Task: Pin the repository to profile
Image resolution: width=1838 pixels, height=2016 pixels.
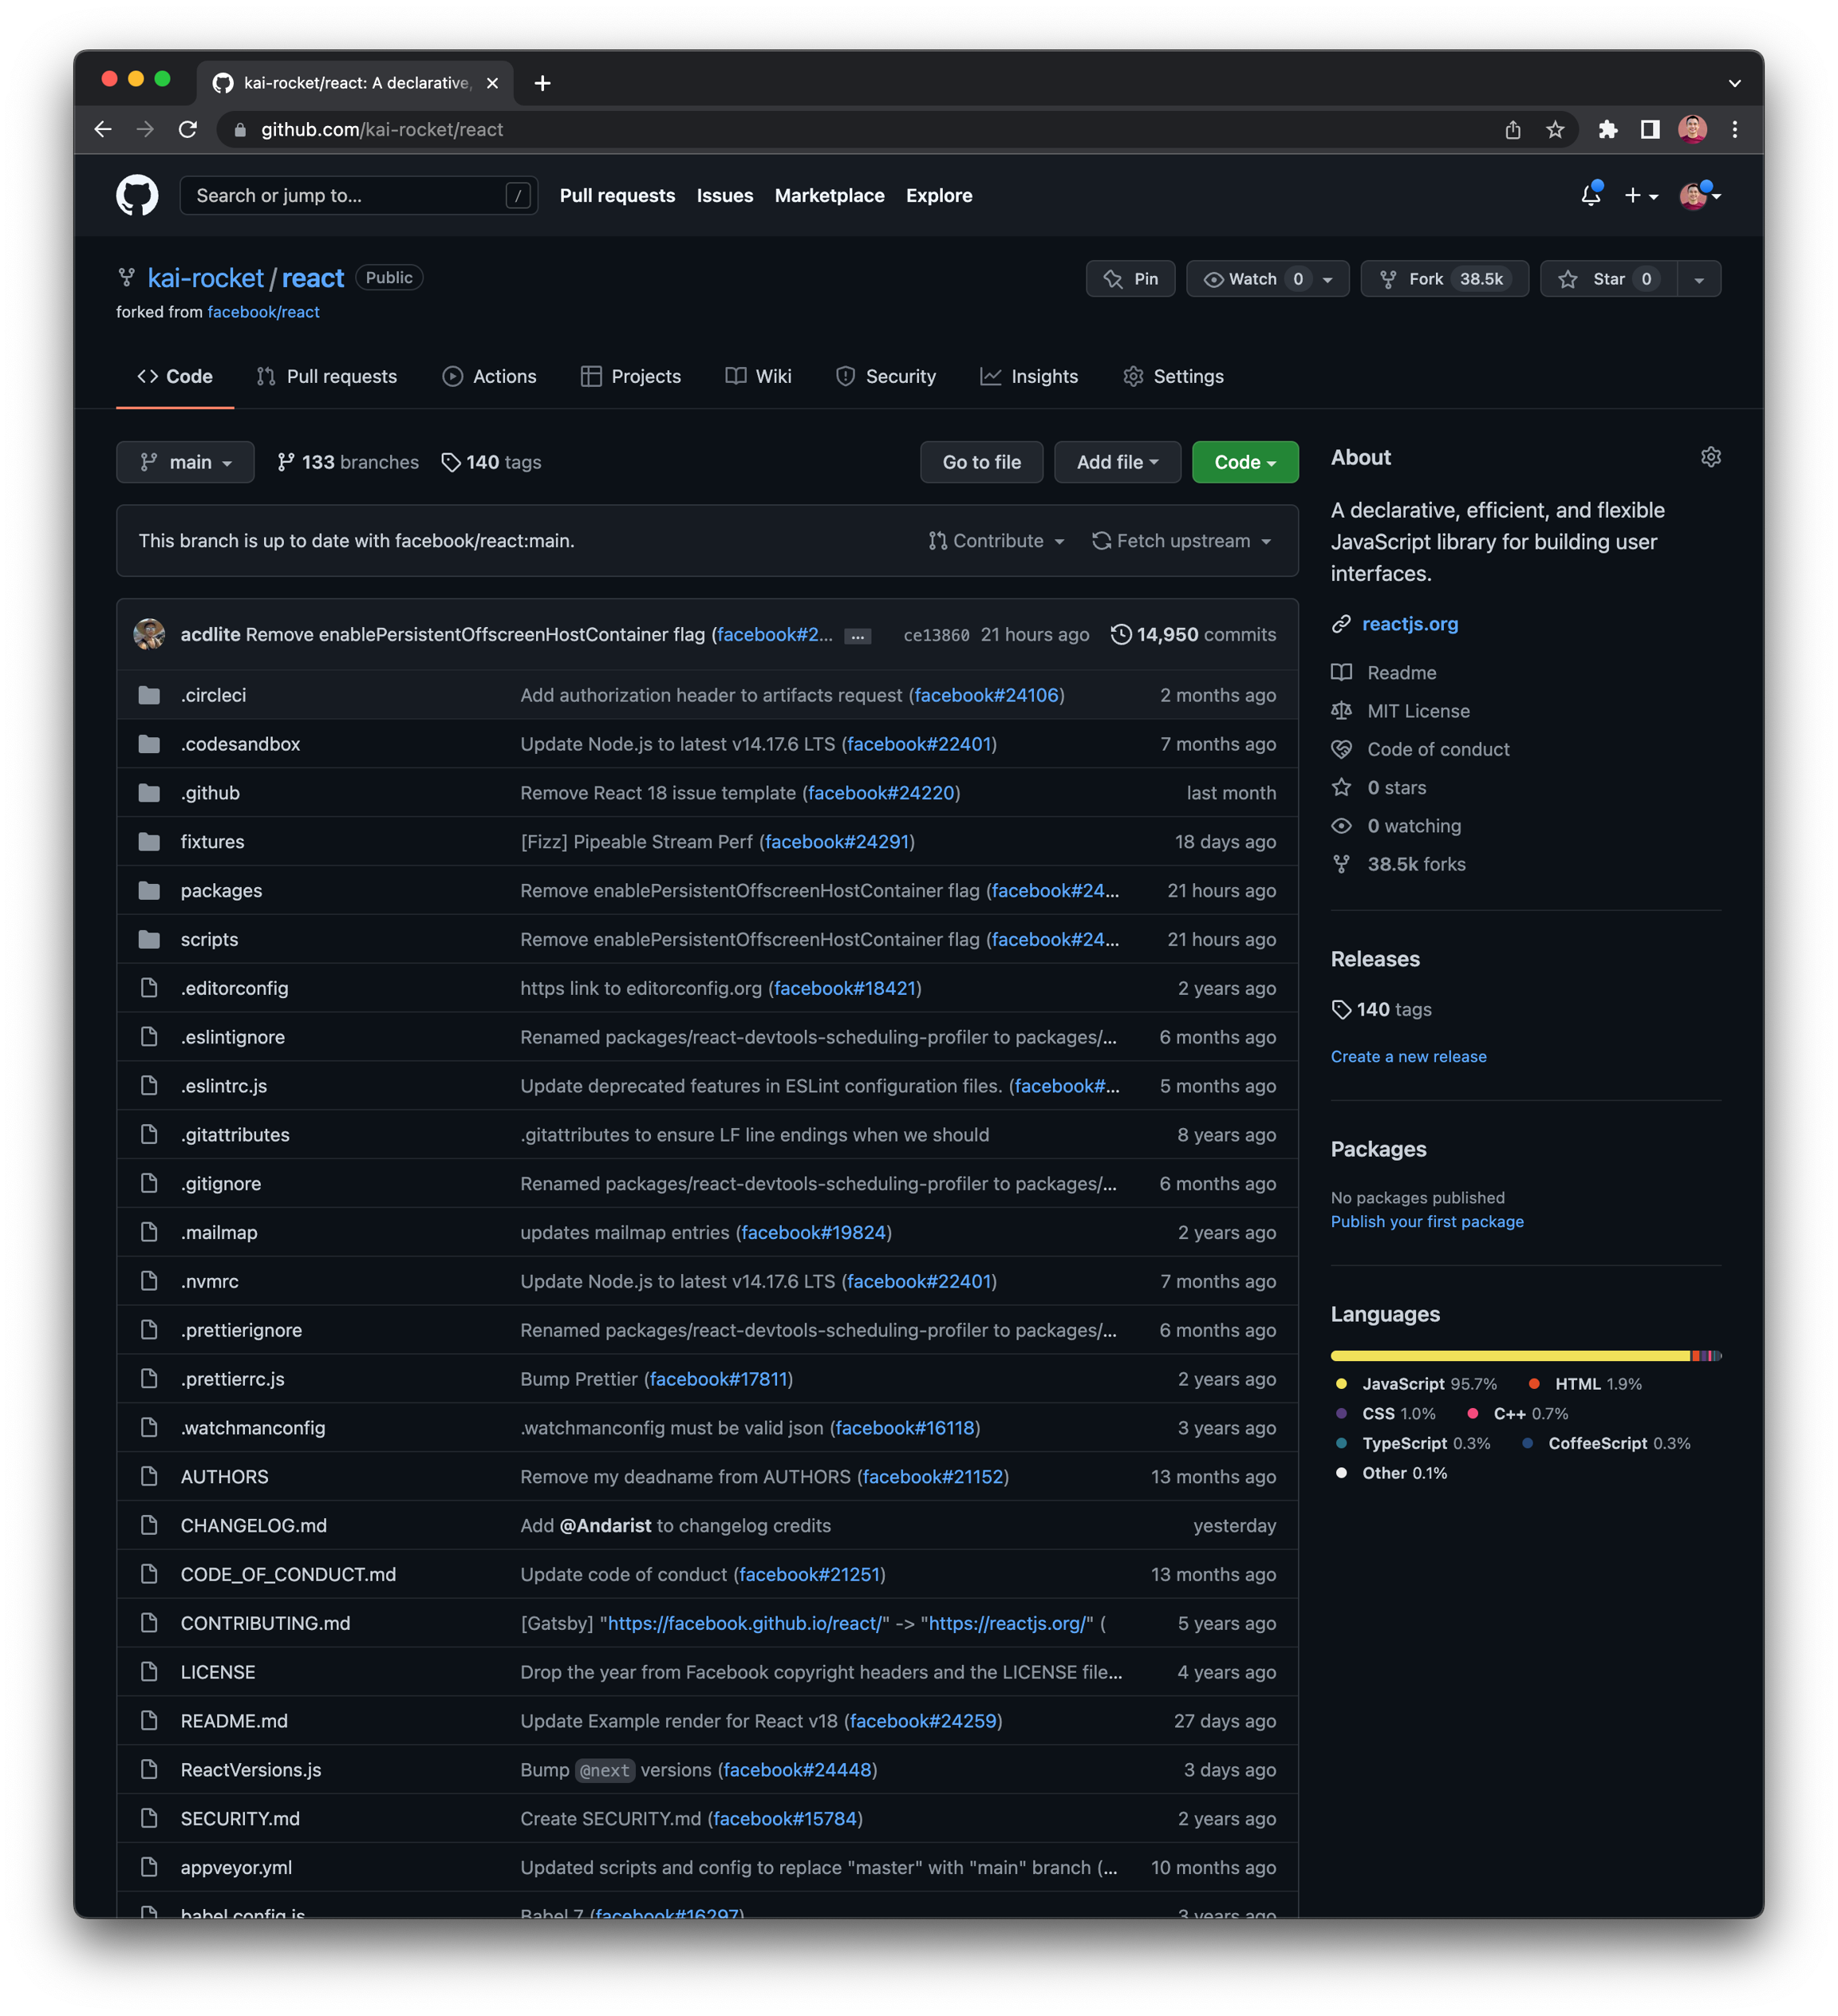Action: click(1130, 279)
